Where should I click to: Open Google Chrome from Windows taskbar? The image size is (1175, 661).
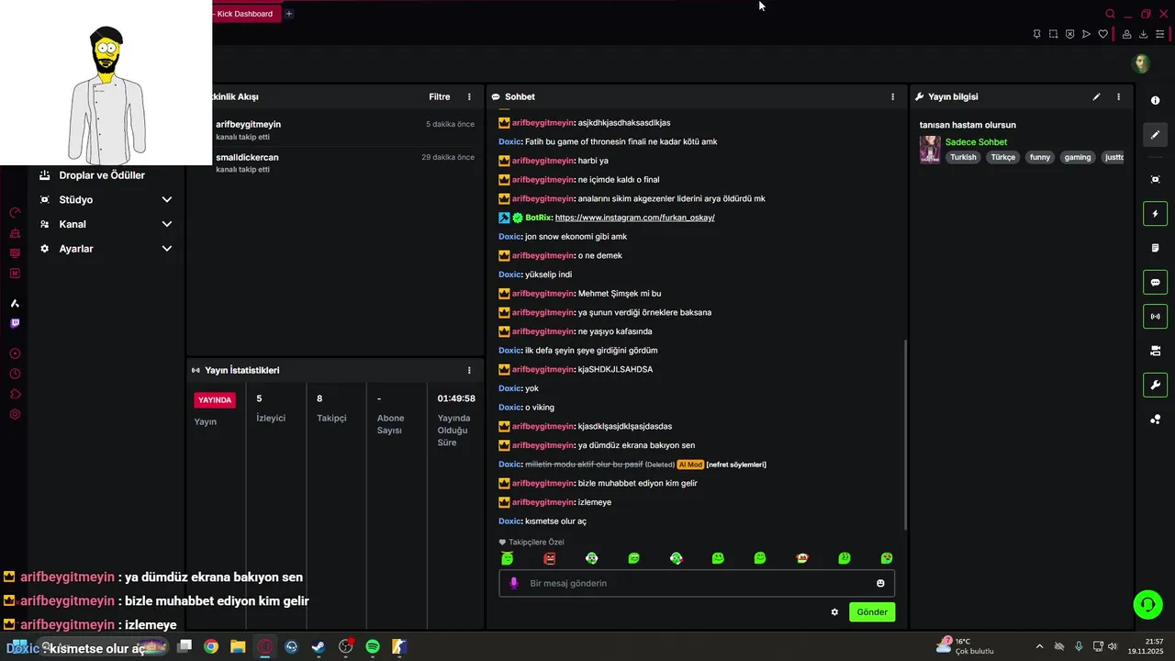click(x=211, y=646)
